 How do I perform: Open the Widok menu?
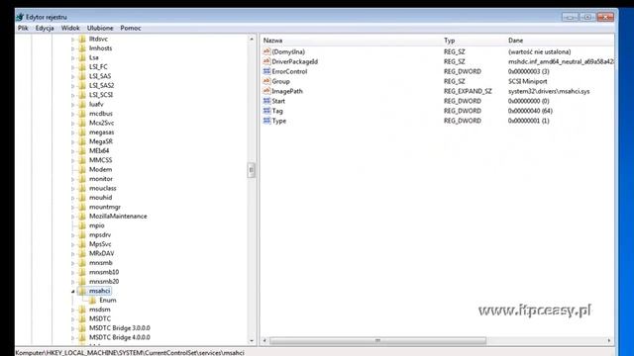pos(70,28)
